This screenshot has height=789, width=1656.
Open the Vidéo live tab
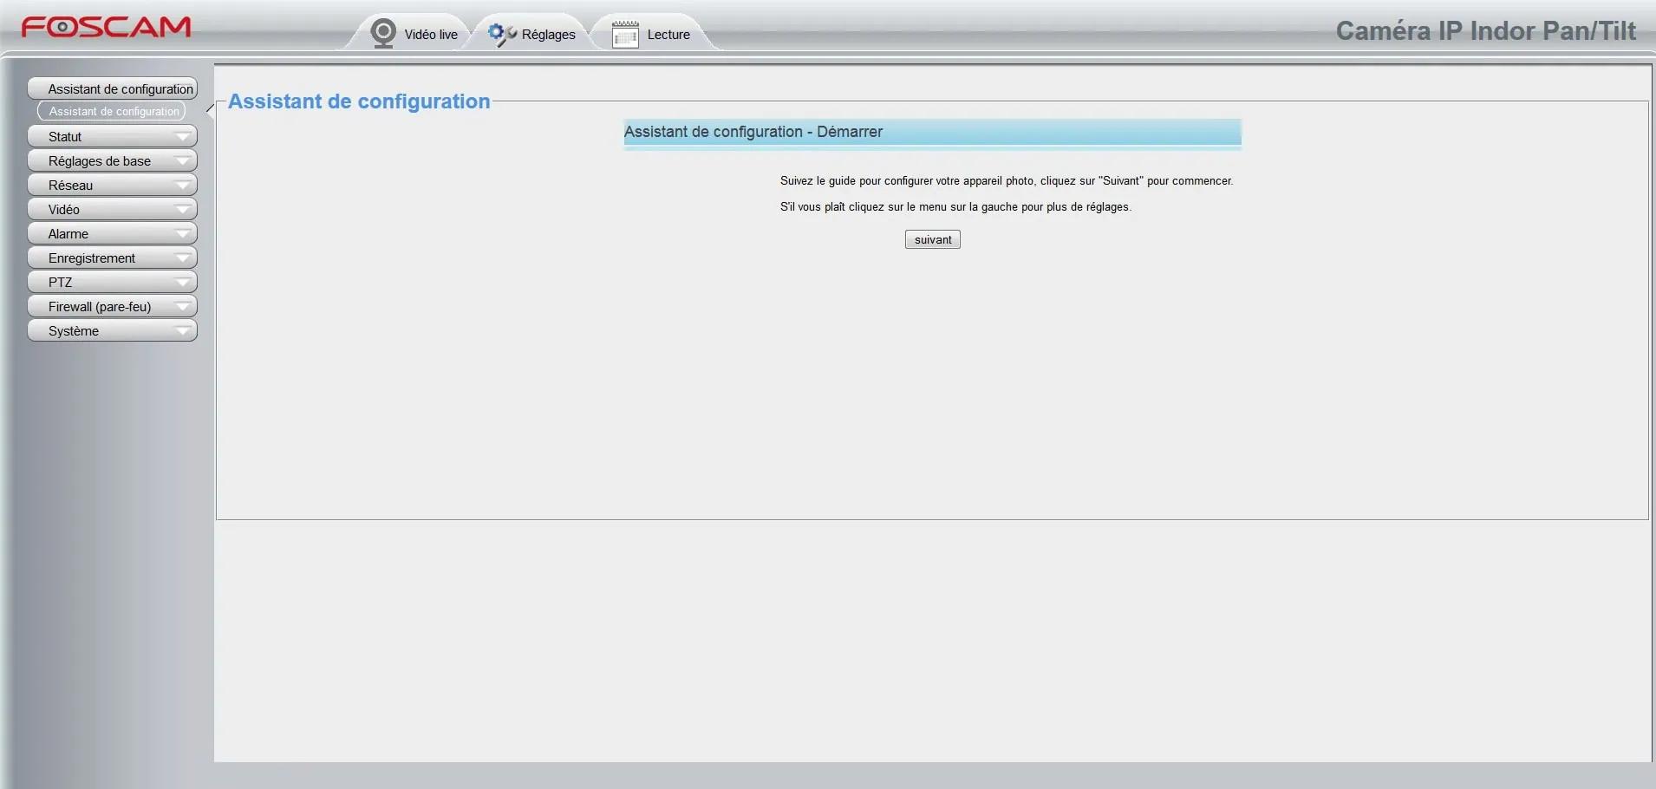coord(431,35)
